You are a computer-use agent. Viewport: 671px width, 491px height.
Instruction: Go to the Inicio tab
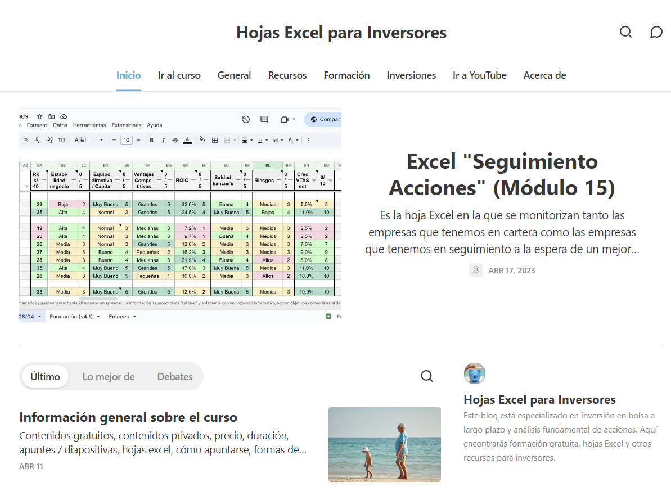pyautogui.click(x=129, y=75)
